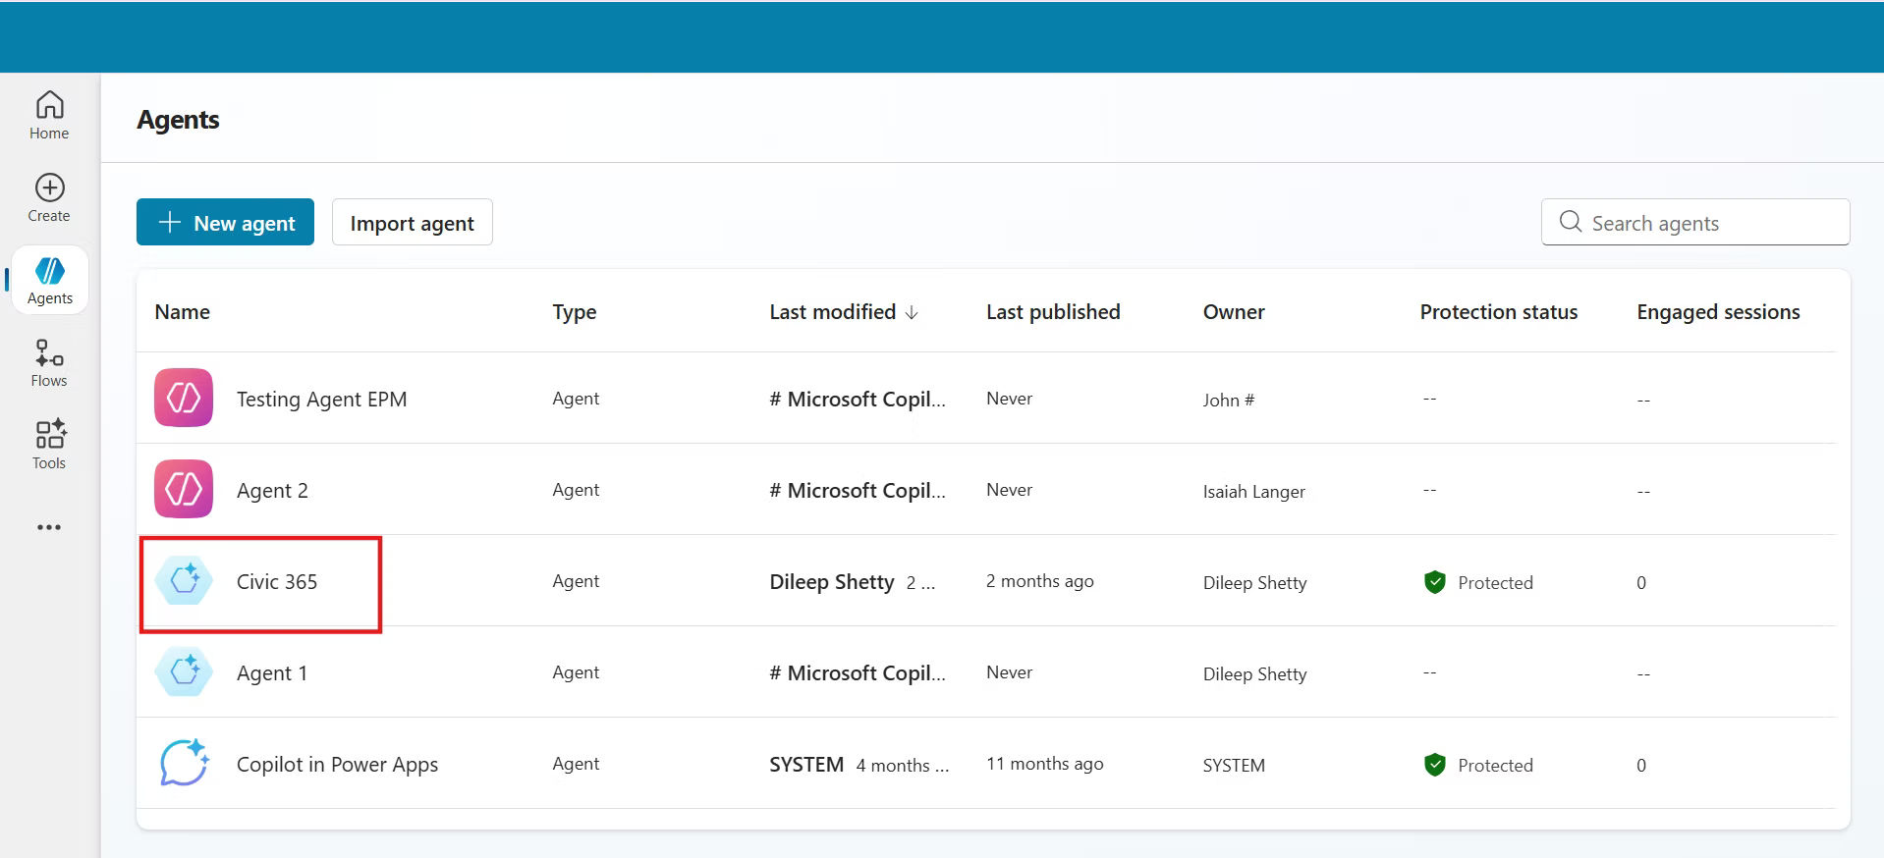Click the Protection status column header

(1498, 312)
